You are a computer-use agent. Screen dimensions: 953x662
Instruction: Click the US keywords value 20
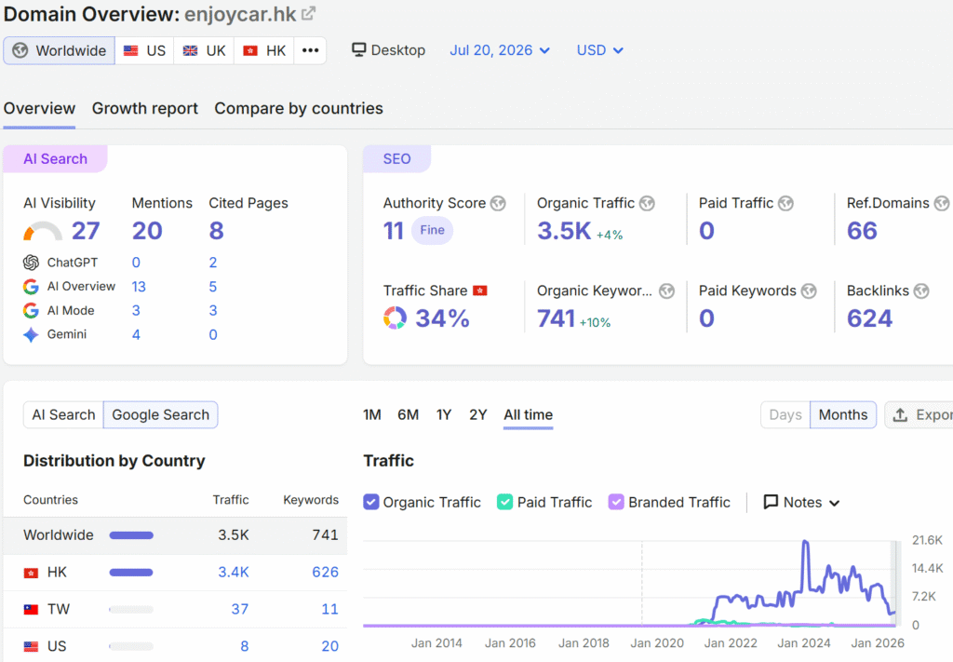330,646
